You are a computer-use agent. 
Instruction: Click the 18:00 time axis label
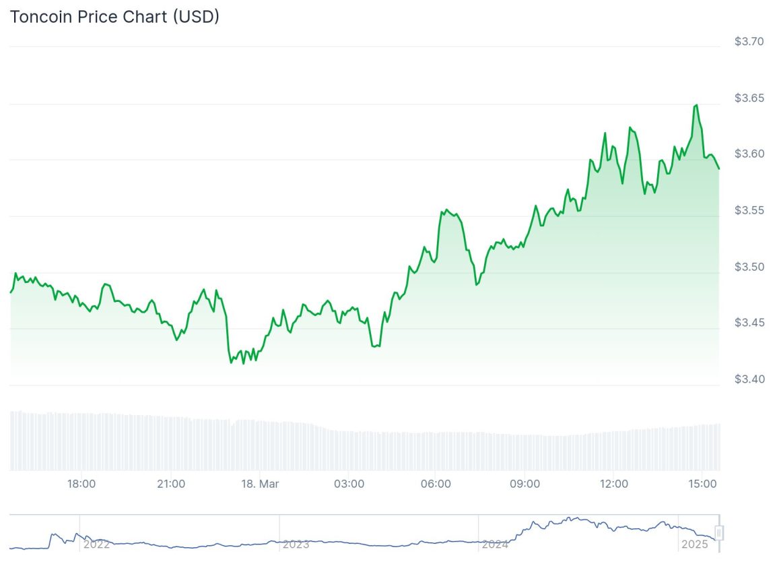pyautogui.click(x=81, y=484)
